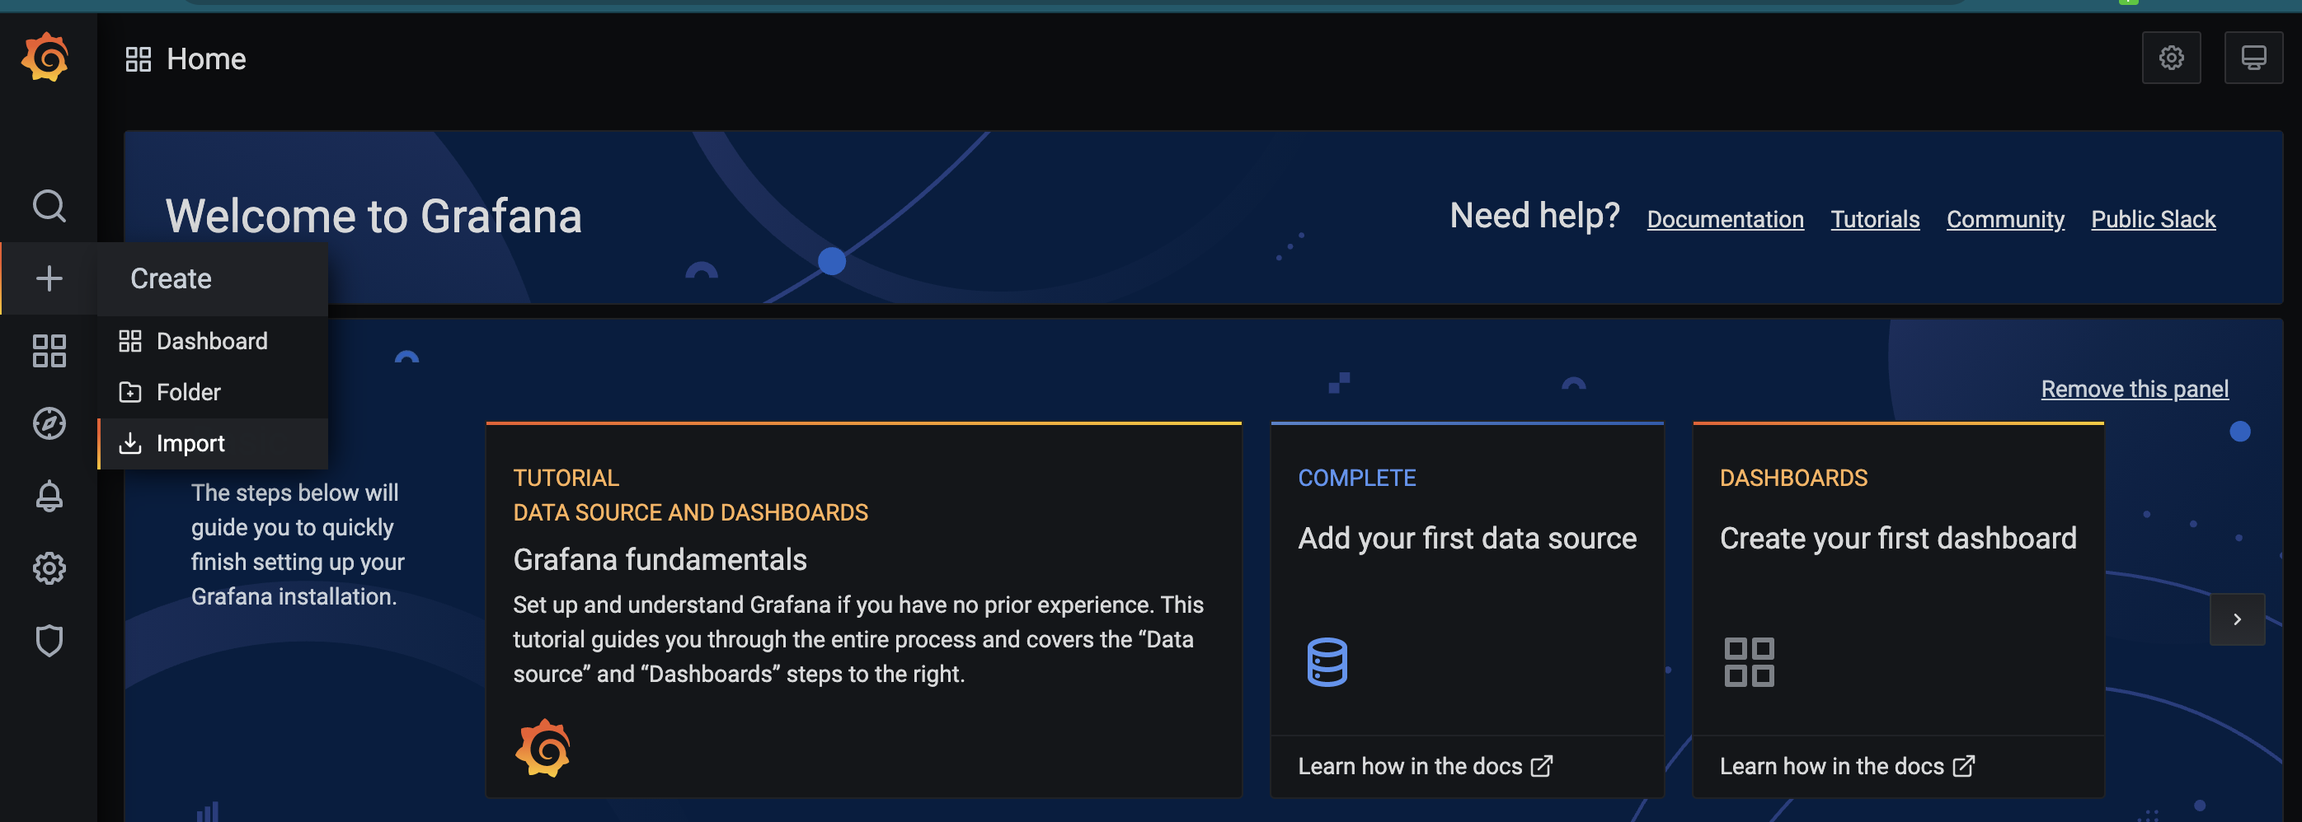Cycle view mode with the monitor icon
Image resolution: width=2302 pixels, height=822 pixels.
coord(2253,58)
